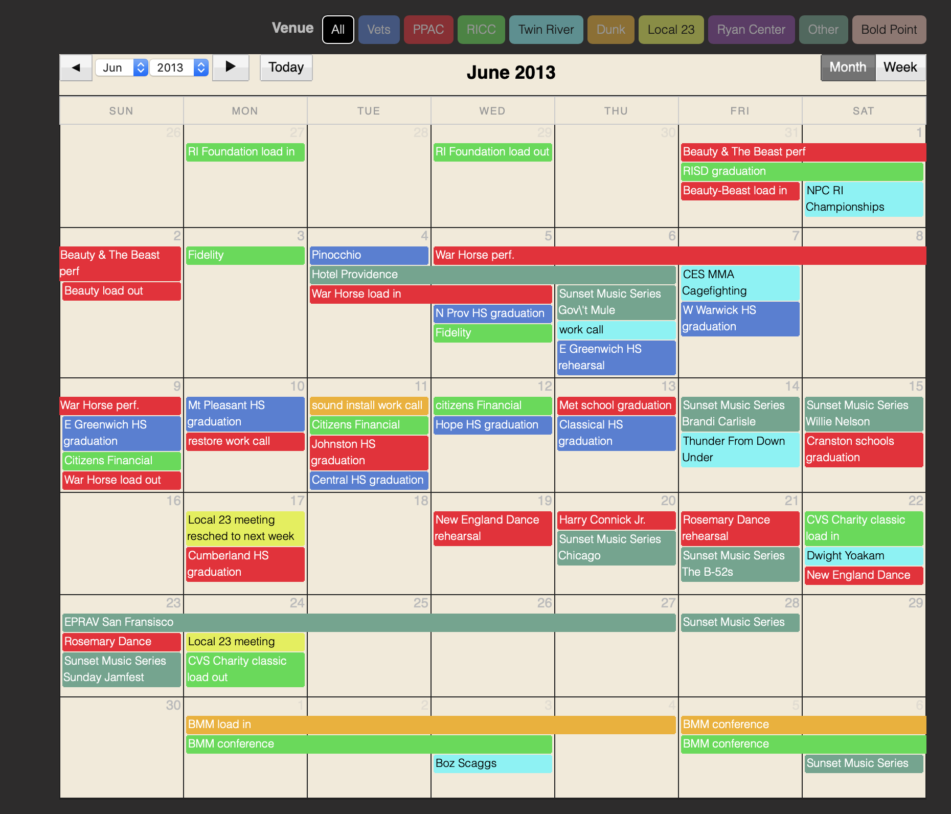Open Harry Connick Jr. event
The image size is (951, 814).
(616, 520)
